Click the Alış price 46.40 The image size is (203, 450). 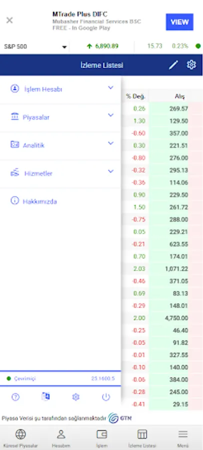(180, 330)
